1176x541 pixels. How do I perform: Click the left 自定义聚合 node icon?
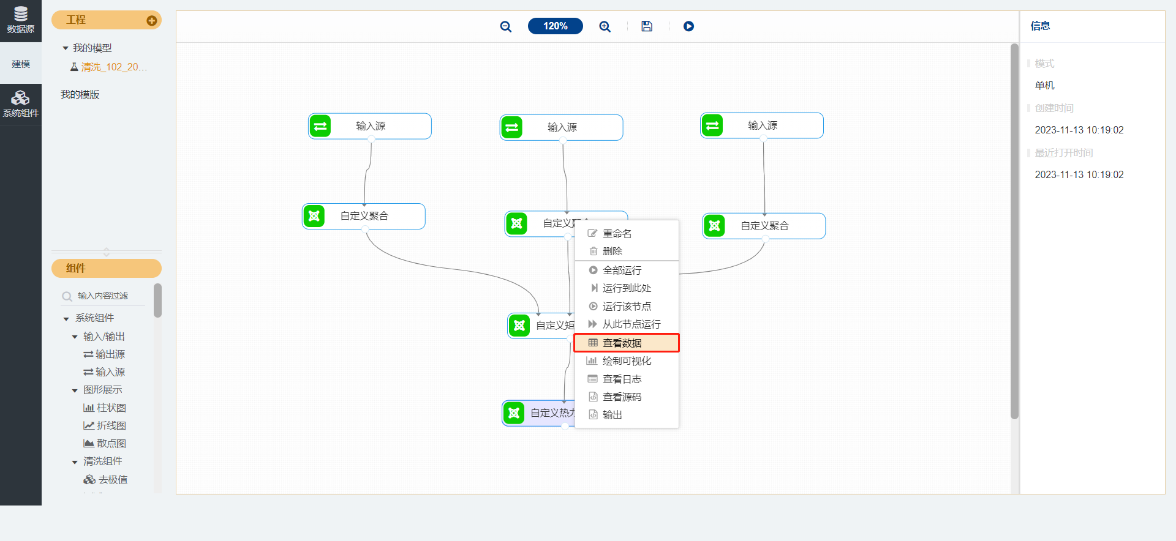[314, 216]
